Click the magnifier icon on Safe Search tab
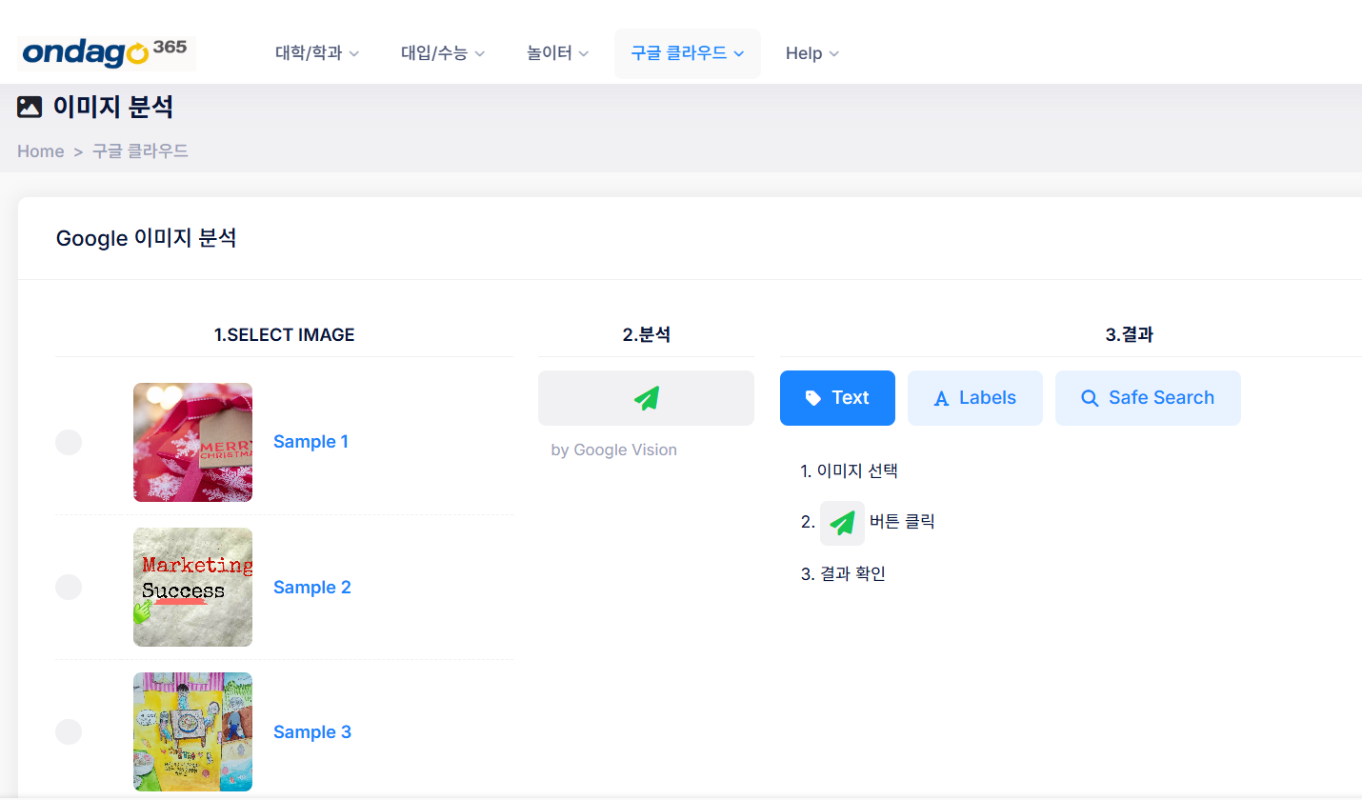This screenshot has height=800, width=1362. coord(1090,398)
